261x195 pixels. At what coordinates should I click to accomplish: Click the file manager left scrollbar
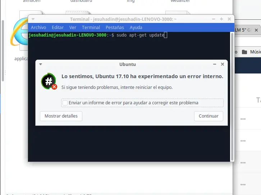pyautogui.click(x=3, y=51)
